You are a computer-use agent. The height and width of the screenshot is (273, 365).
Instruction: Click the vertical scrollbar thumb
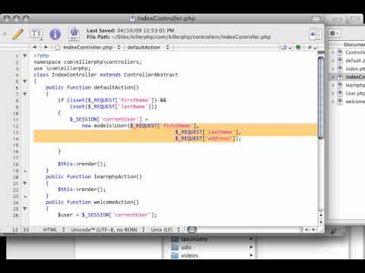coord(321,97)
